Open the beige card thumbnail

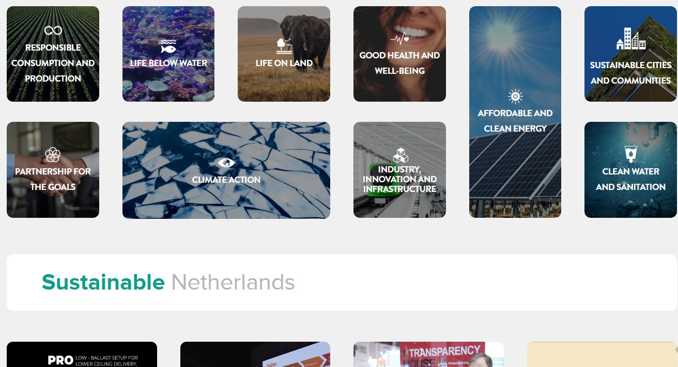602,354
